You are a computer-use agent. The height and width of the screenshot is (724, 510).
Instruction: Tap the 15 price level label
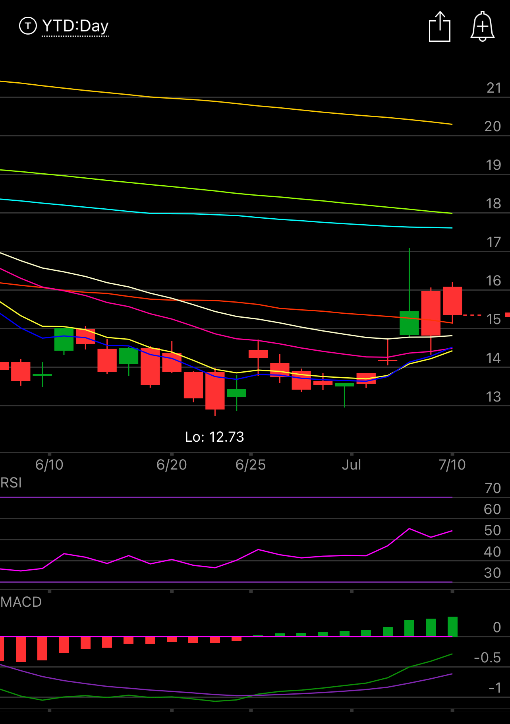click(x=493, y=319)
